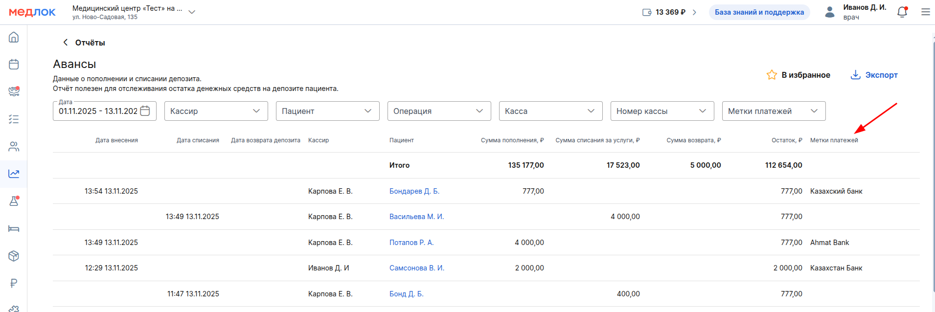Open the Метки платежей filter dropdown

(x=774, y=111)
